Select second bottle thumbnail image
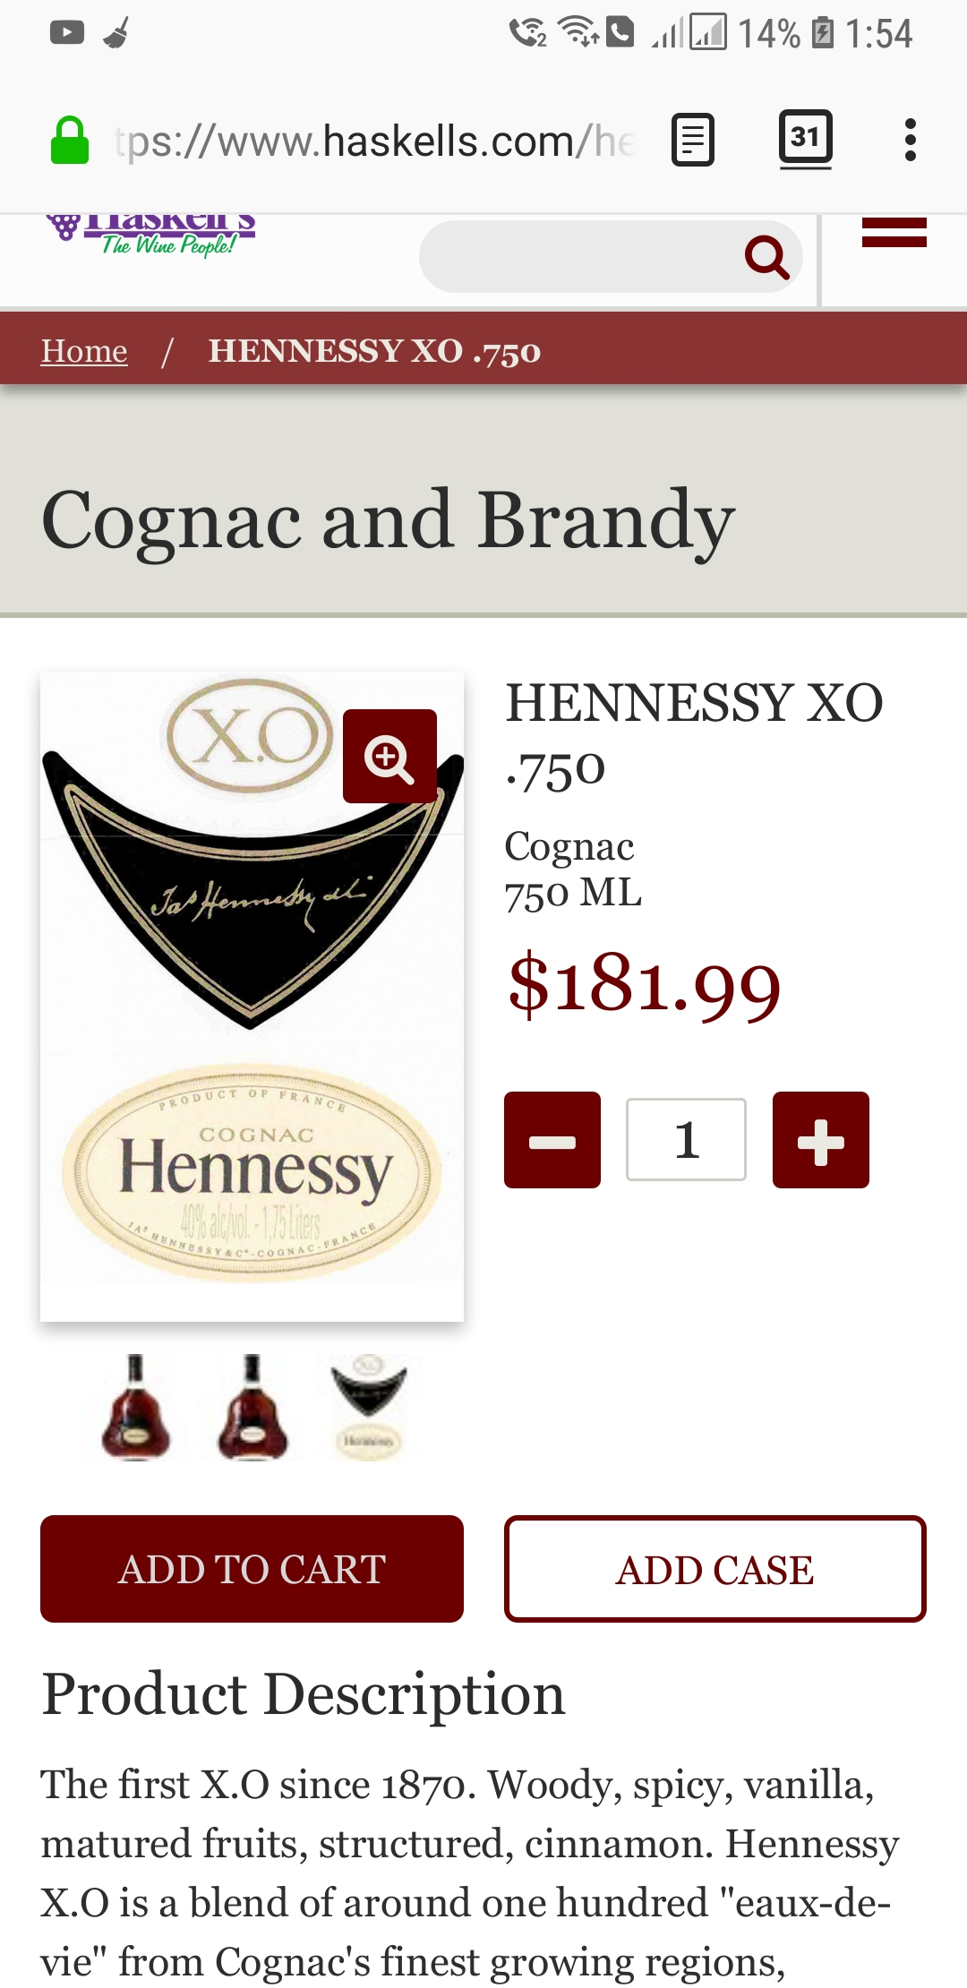The height and width of the screenshot is (1988, 967). [252, 1407]
